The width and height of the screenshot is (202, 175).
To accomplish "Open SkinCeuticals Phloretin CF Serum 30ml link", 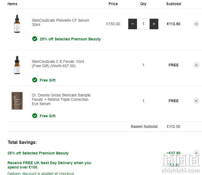I will click(60, 22).
